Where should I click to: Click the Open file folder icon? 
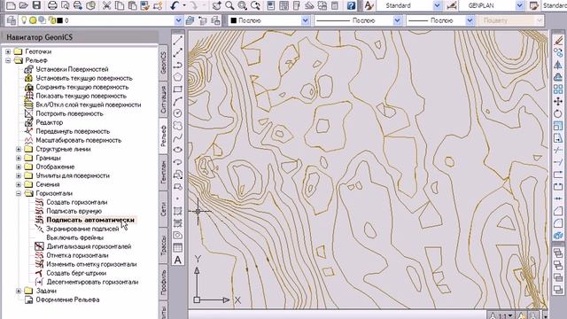tap(24, 5)
